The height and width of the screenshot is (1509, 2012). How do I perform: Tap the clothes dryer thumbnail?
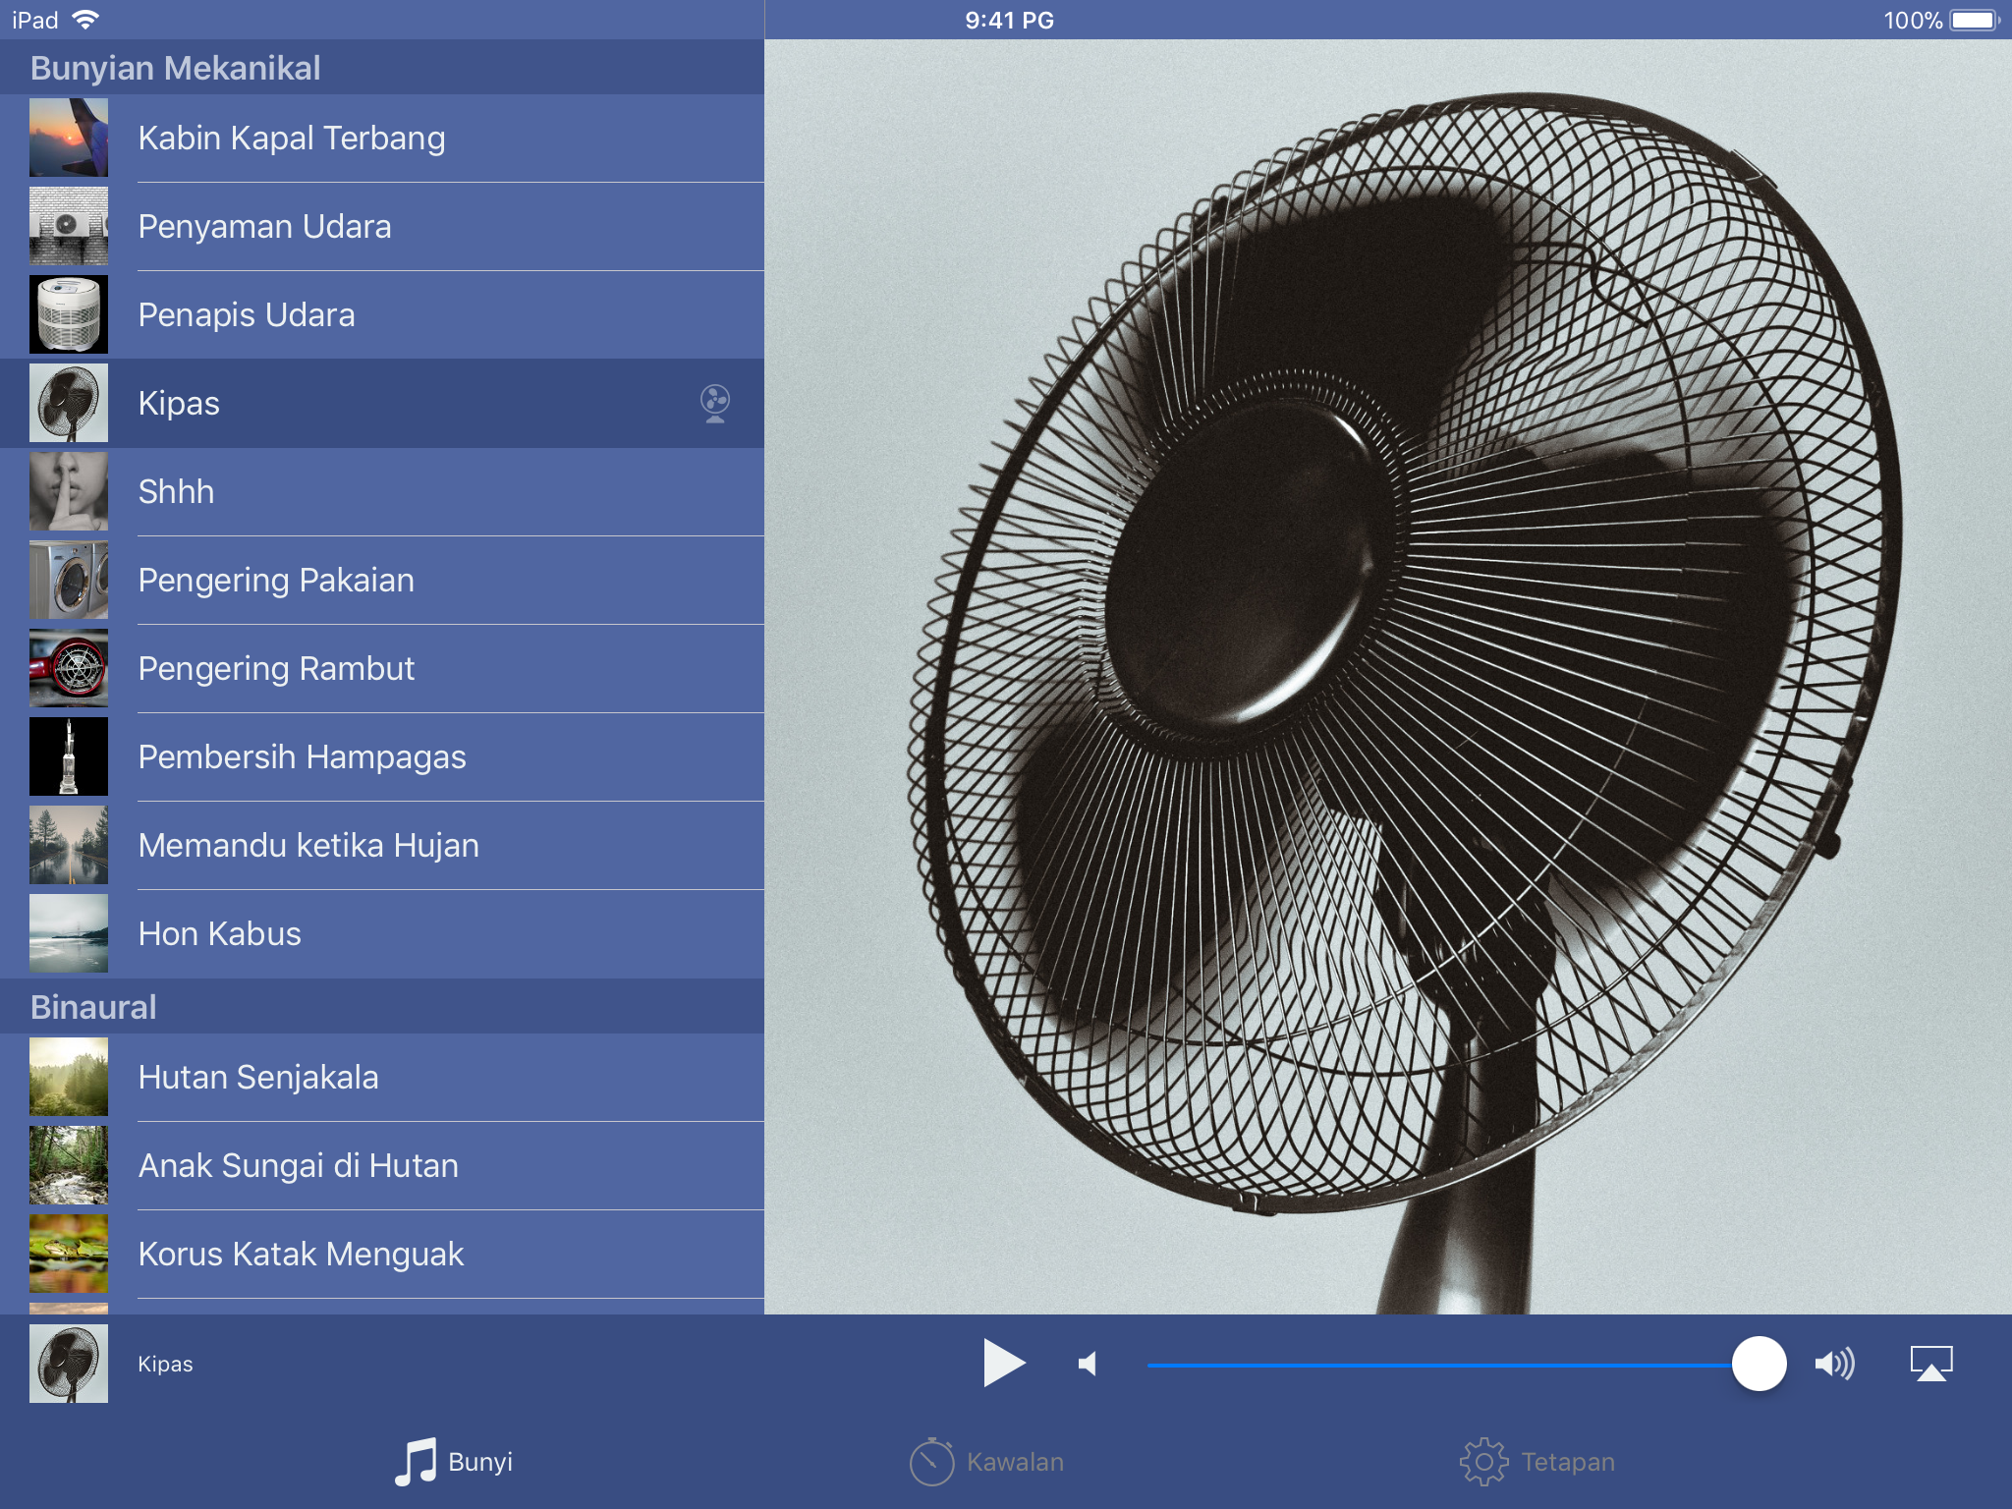click(69, 580)
